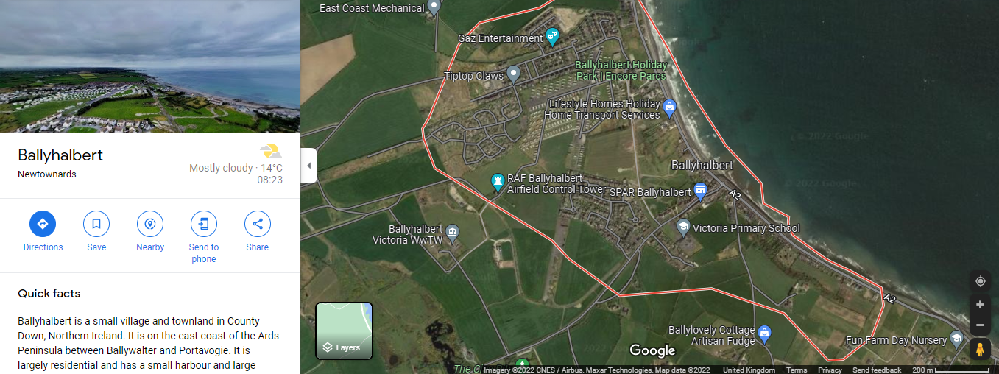Click the show-your-location target icon
Screen dimensions: 999x374
[980, 281]
